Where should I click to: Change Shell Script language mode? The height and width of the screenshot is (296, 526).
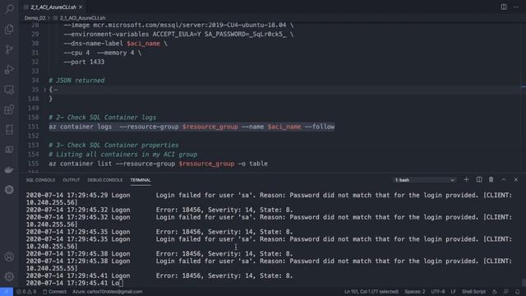click(x=473, y=292)
